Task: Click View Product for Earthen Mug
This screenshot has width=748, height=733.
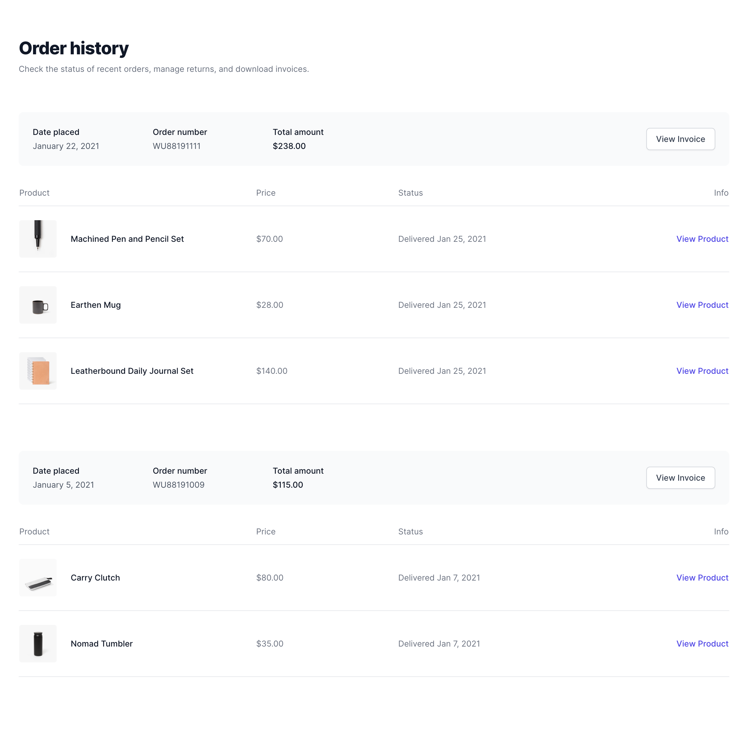Action: pos(702,305)
